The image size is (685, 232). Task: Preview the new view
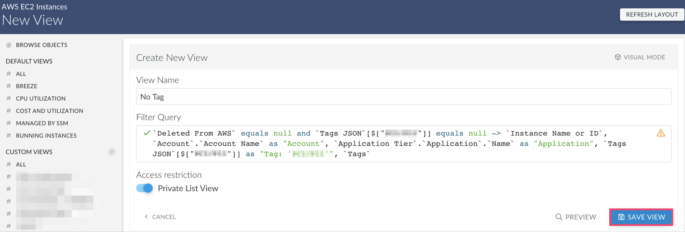point(576,217)
